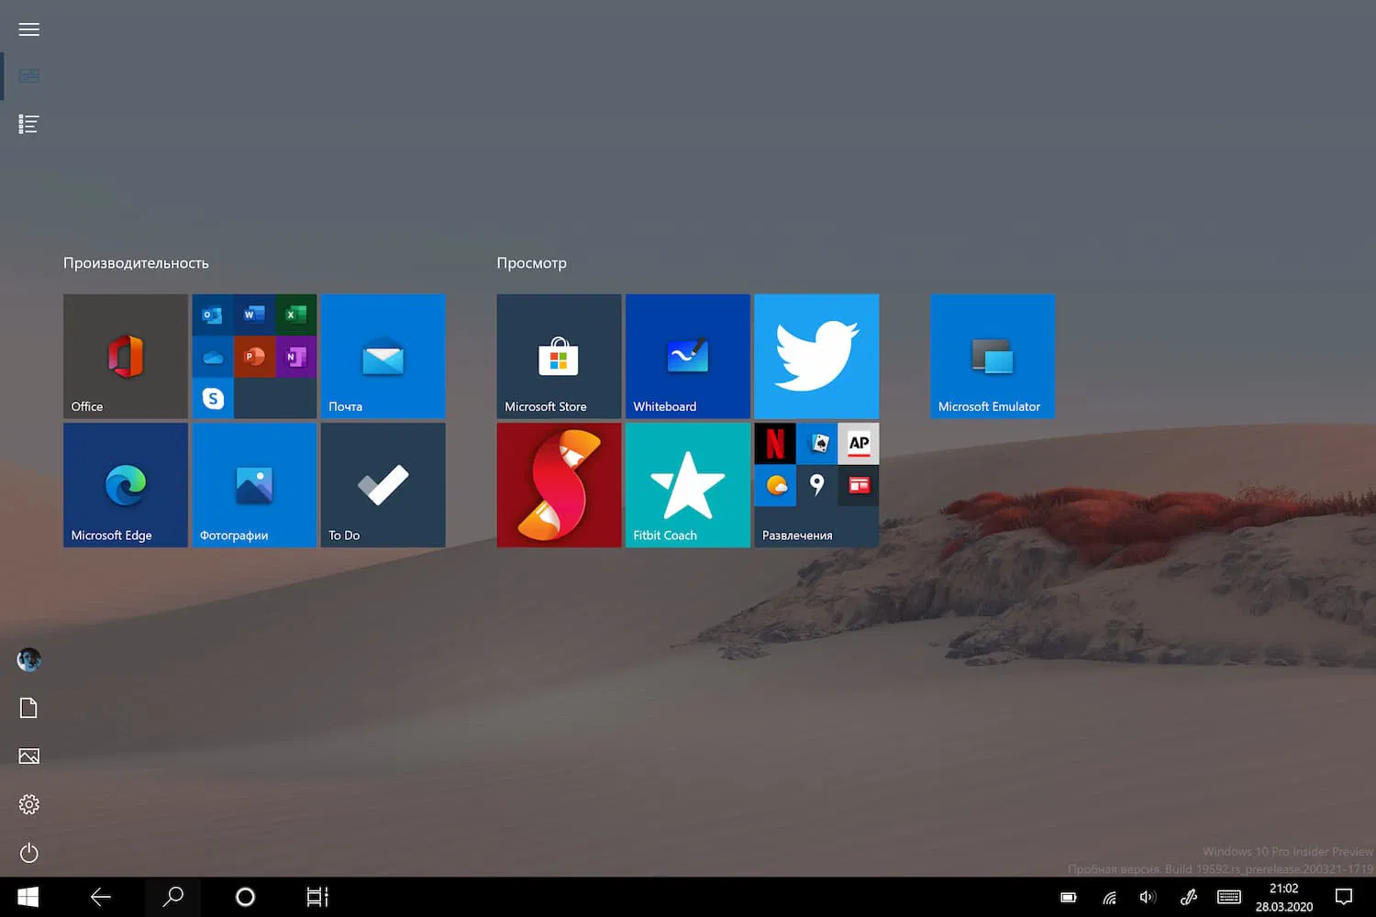1376x917 pixels.
Task: Open the network tray icon
Action: (x=1109, y=898)
